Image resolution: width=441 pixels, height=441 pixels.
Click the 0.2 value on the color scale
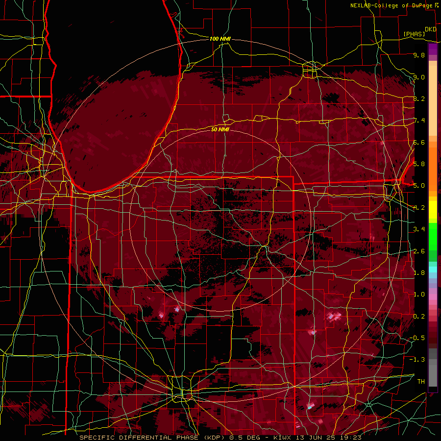tap(419, 317)
